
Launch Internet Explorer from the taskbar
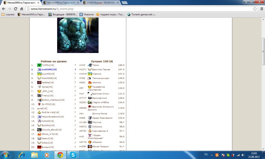point(21,155)
